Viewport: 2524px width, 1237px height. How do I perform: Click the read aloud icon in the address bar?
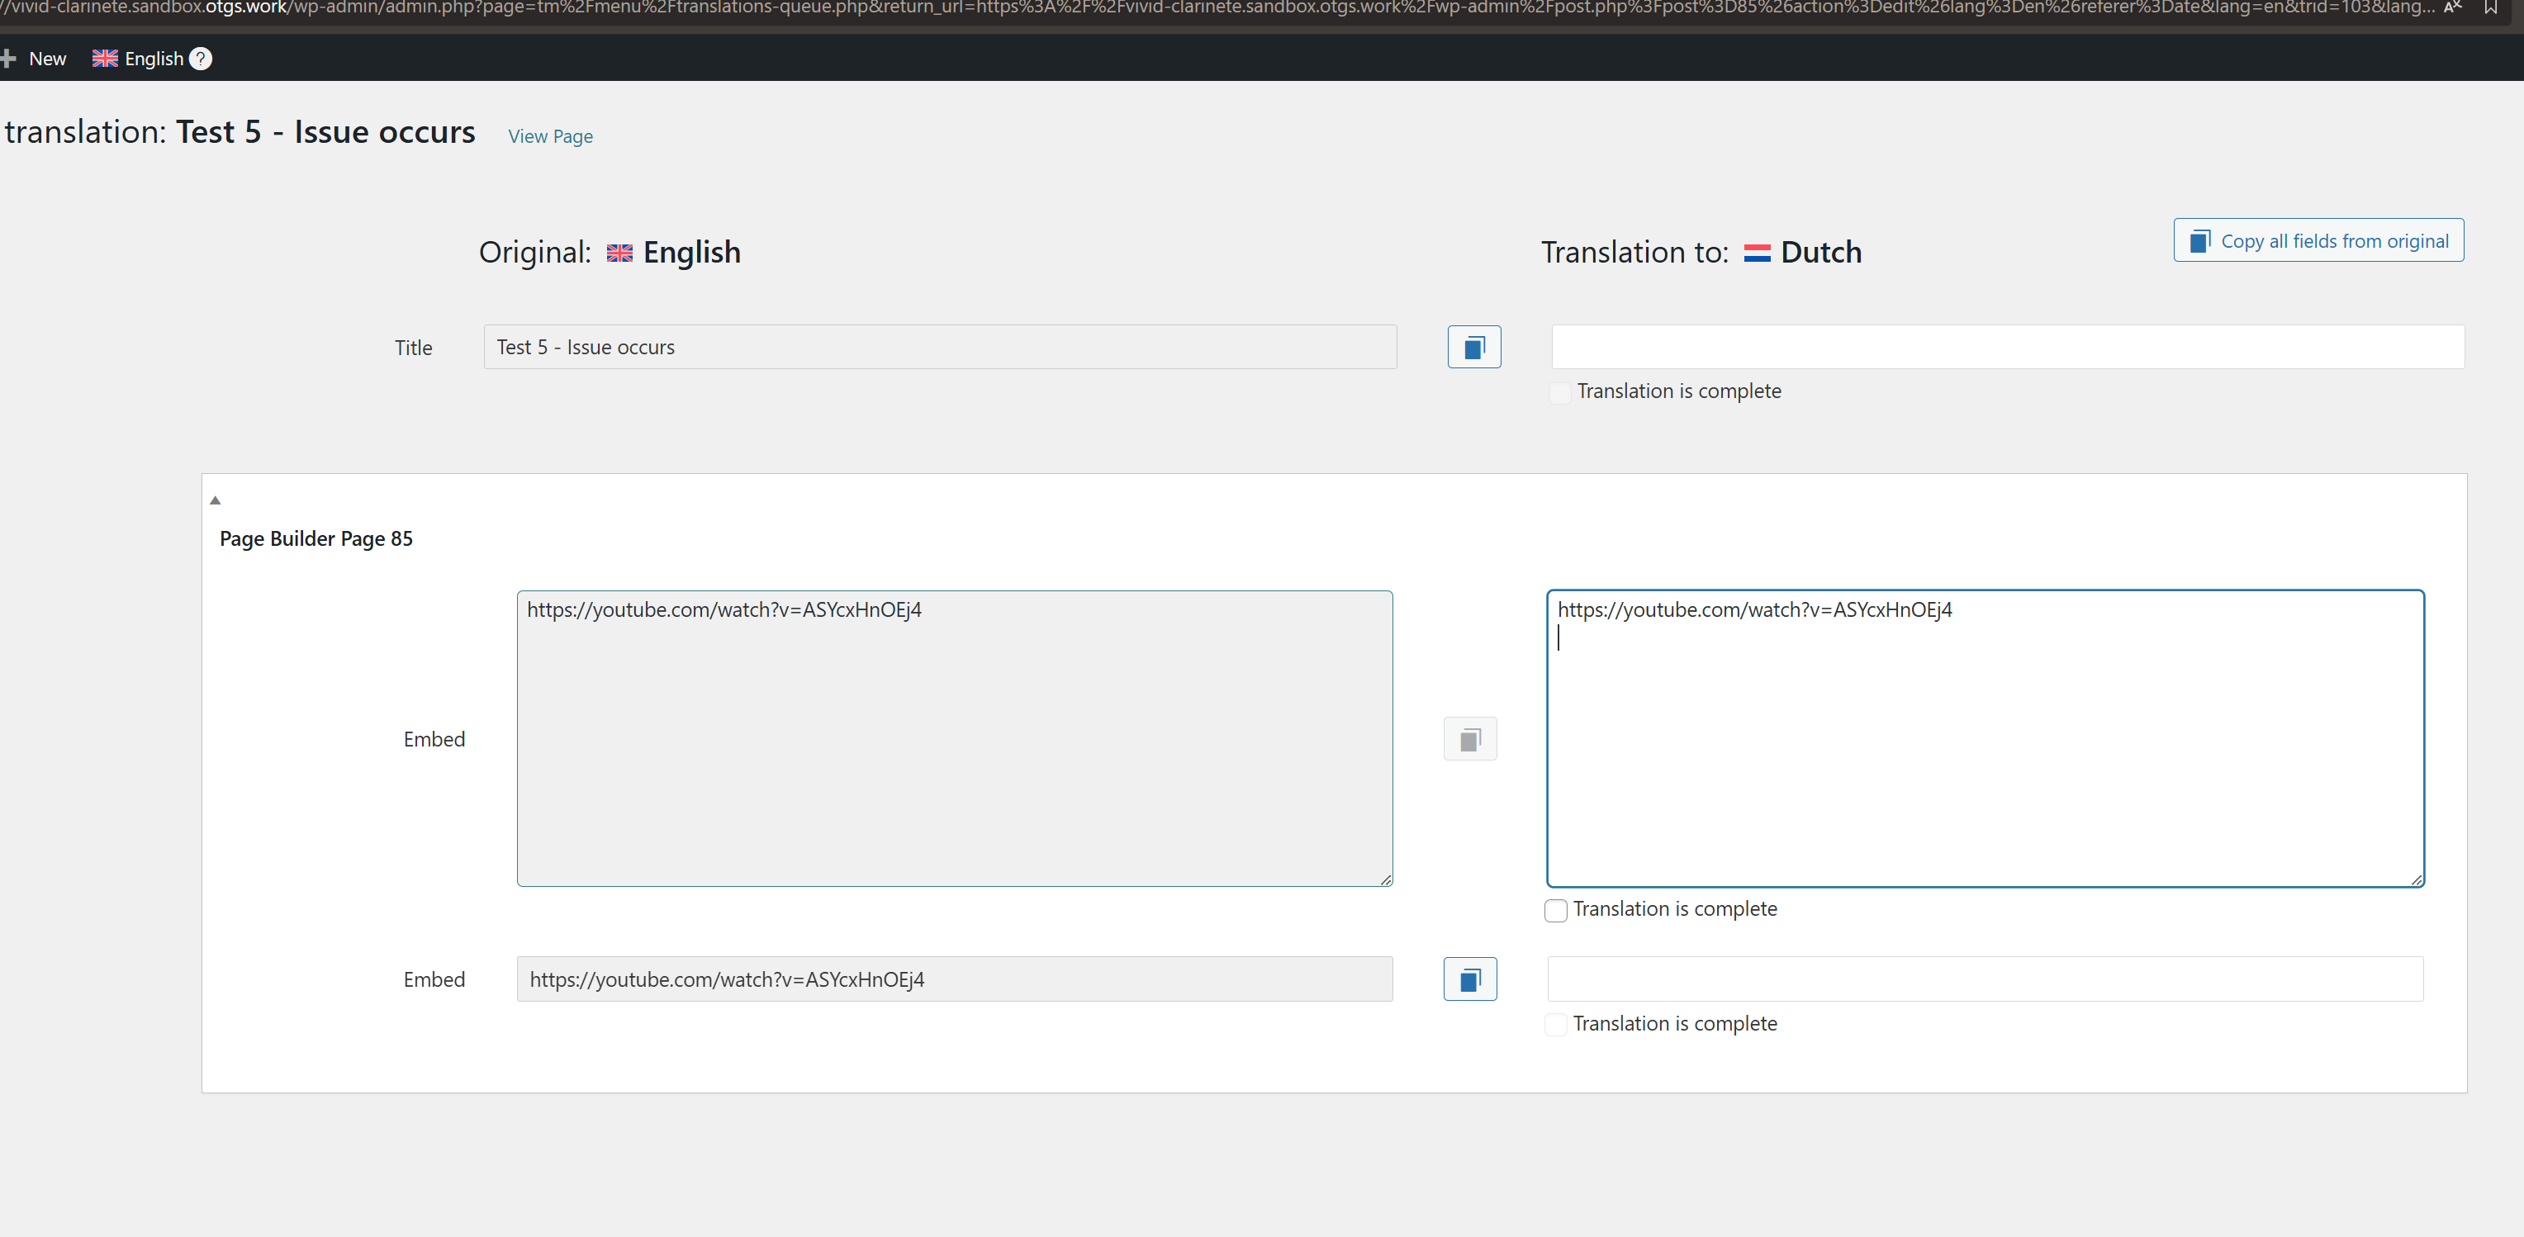[2452, 7]
